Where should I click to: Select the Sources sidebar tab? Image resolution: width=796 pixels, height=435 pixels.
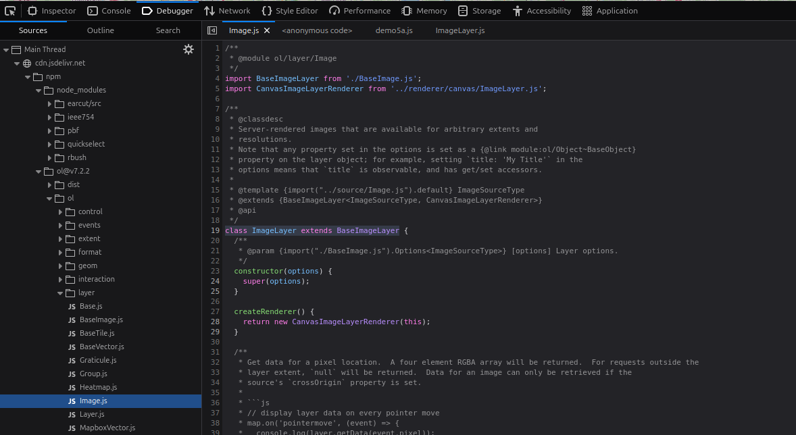[x=33, y=30]
